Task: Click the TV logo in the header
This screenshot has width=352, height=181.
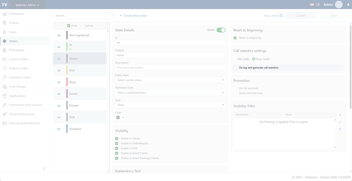Action: pos(5,5)
